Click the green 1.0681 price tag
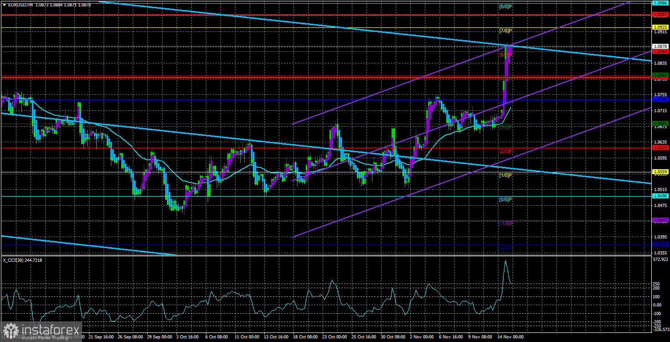This screenshot has width=670, height=342. [661, 124]
